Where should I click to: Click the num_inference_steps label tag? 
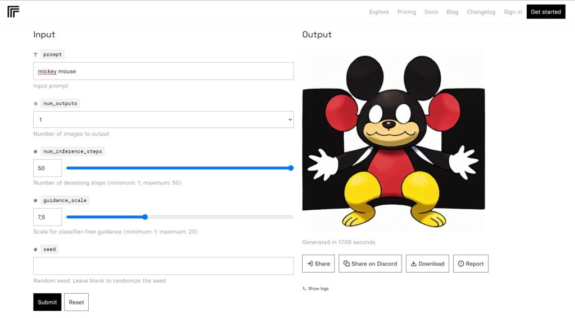72,151
